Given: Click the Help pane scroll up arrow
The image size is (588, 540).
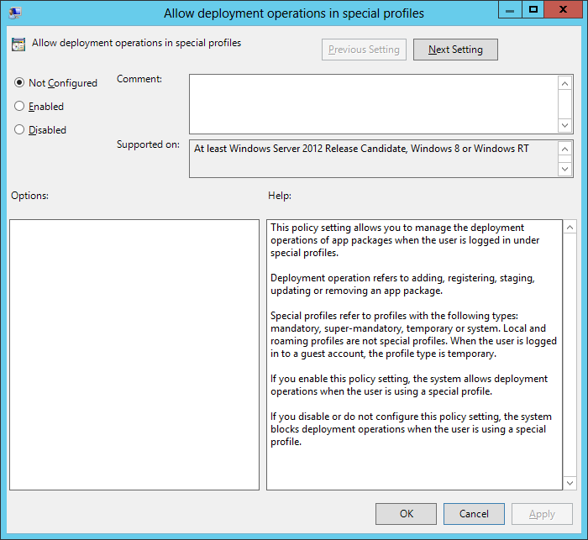Looking at the screenshot, I should tap(570, 228).
